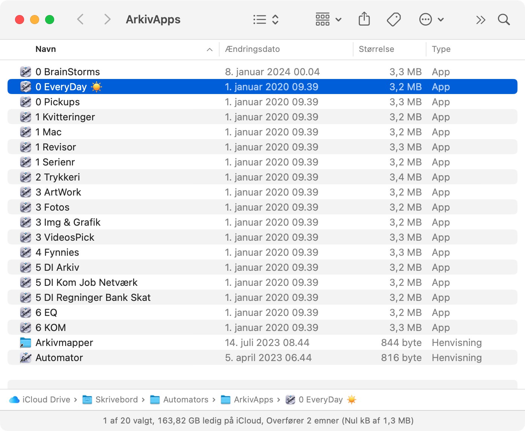525x431 pixels.
Task: Click the 0 BrainStorms app icon
Action: pos(26,71)
